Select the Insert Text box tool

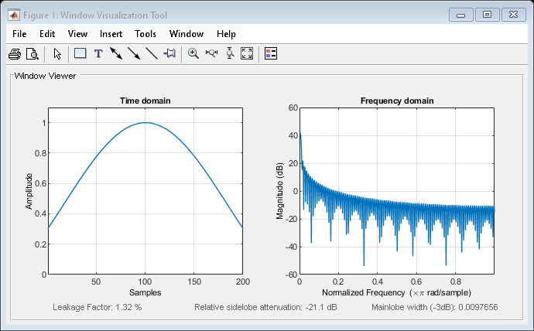[x=98, y=54]
